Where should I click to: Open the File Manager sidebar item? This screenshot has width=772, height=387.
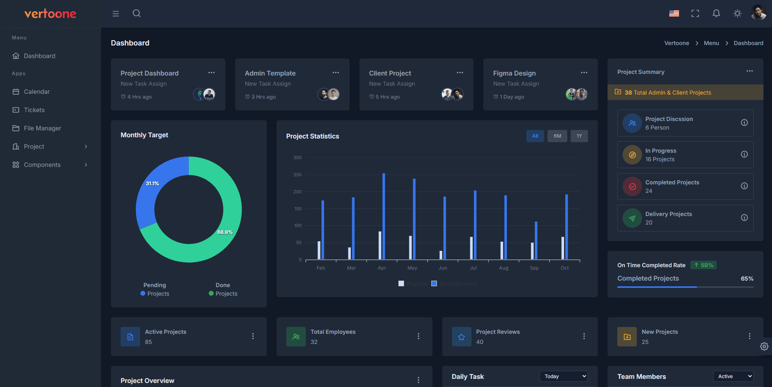pos(42,128)
